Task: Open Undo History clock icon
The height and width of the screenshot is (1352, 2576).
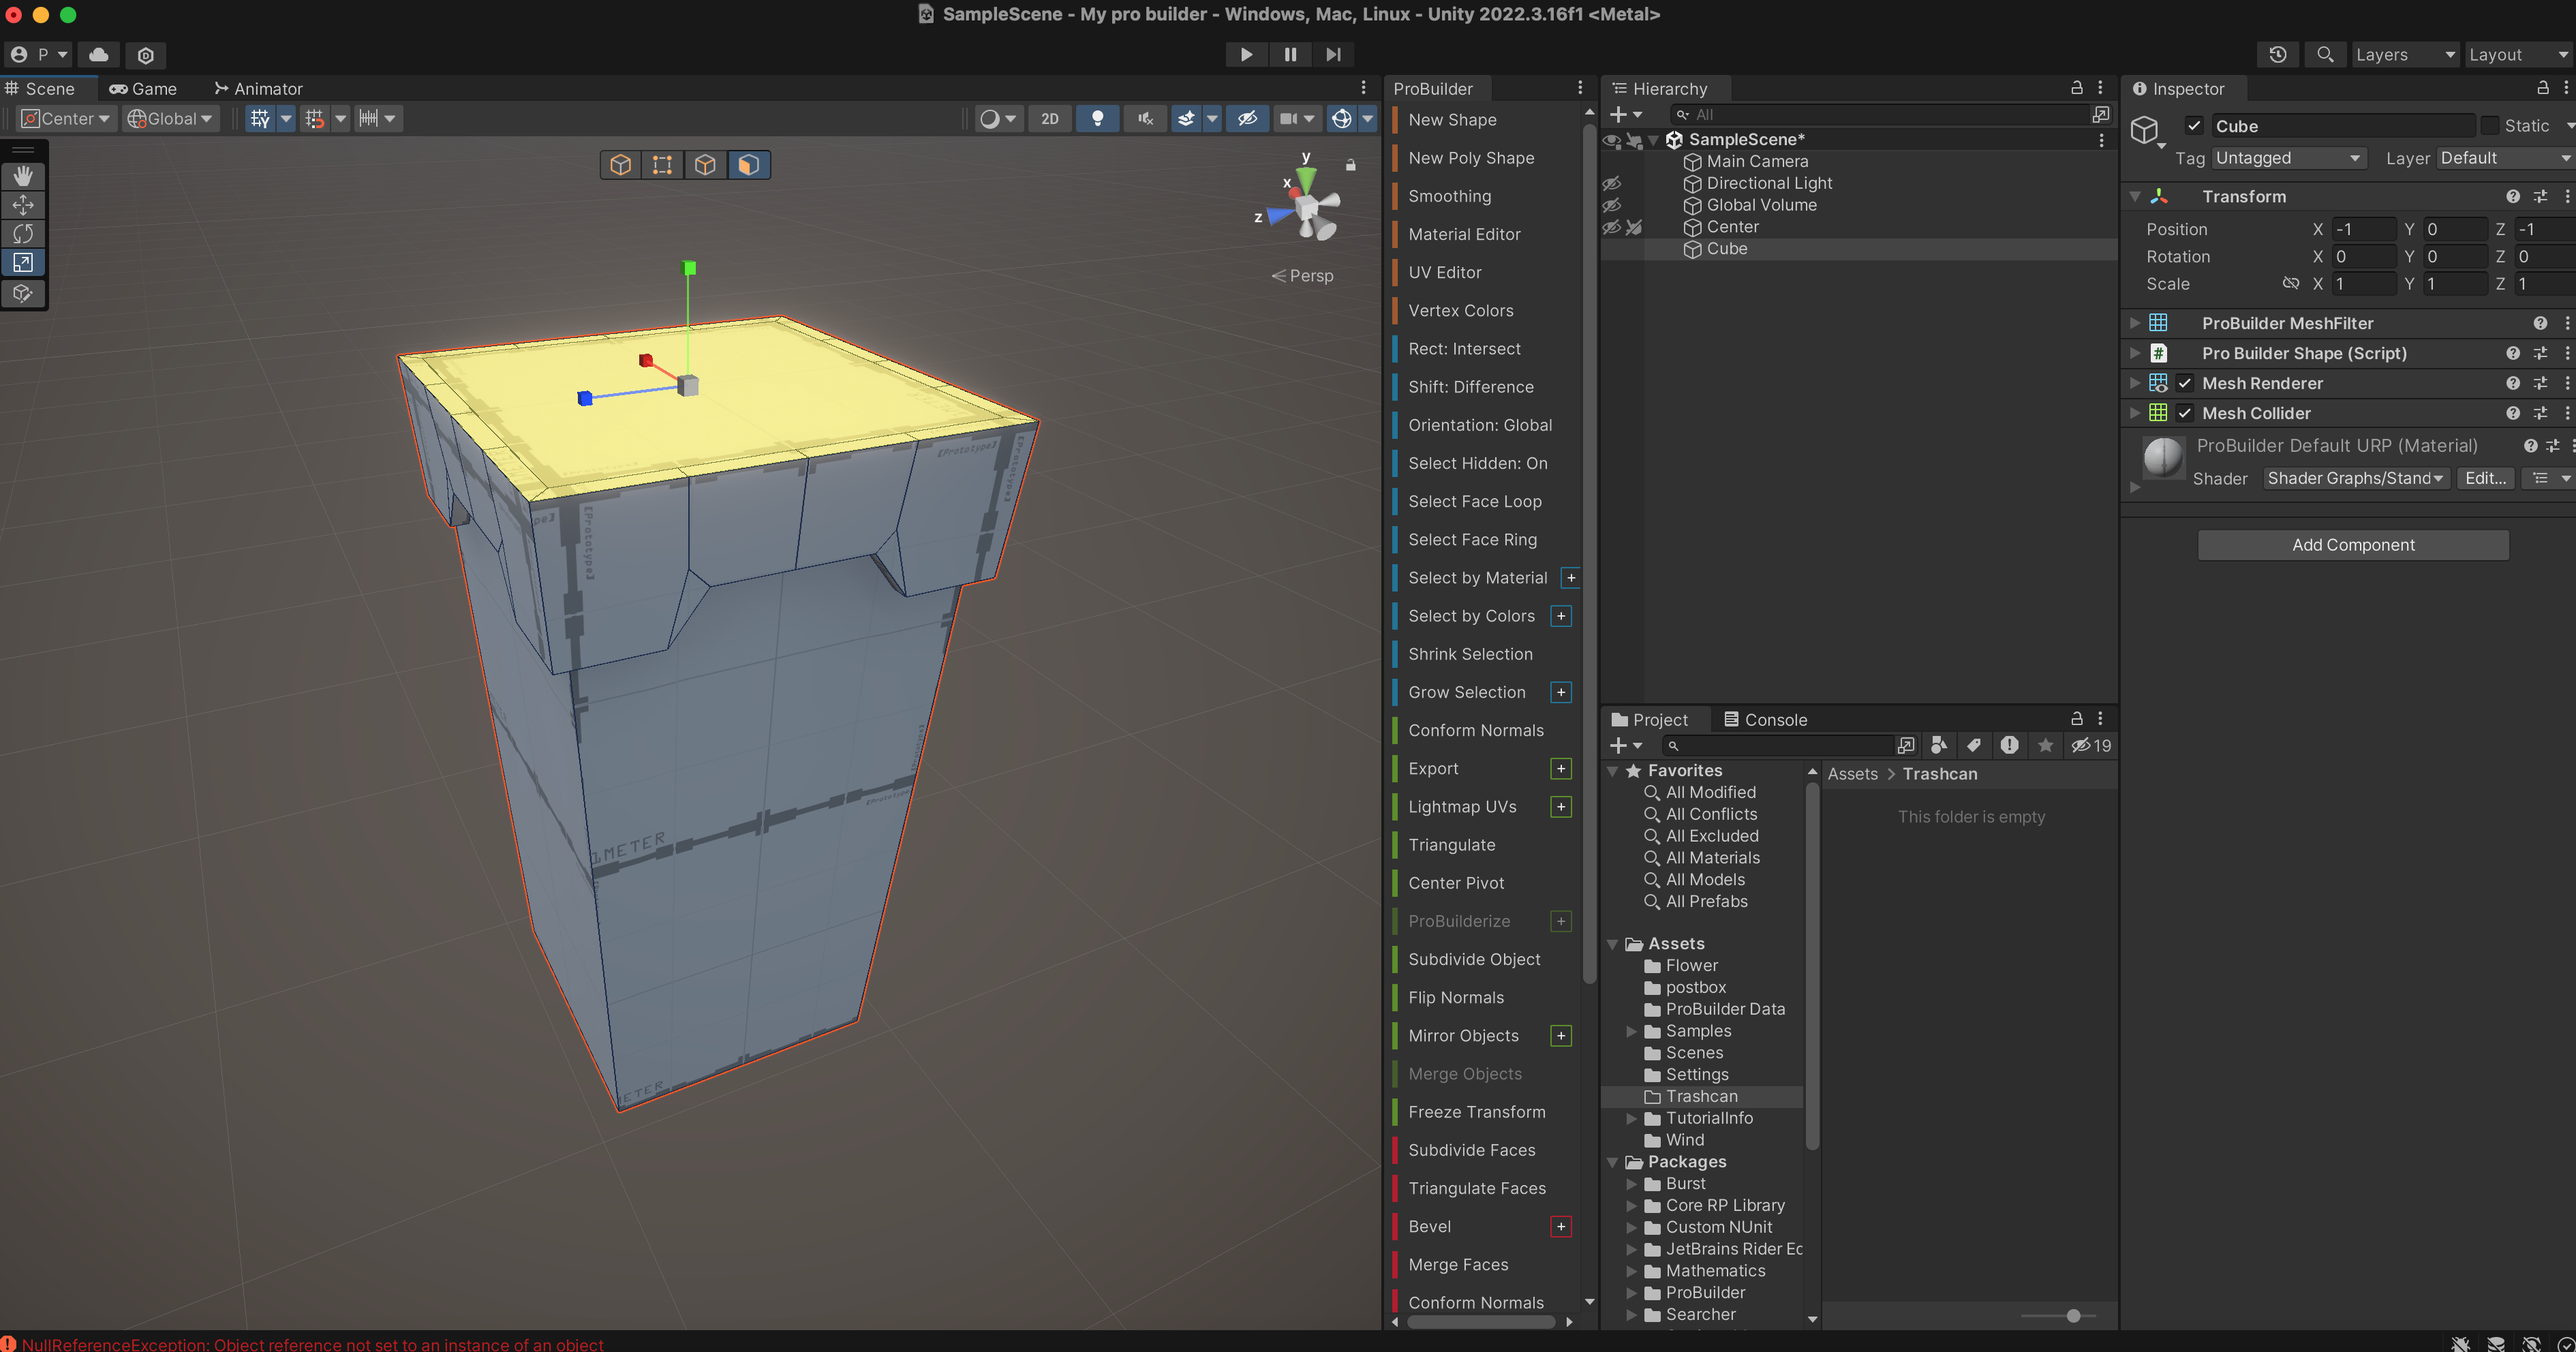Action: click(x=2277, y=55)
